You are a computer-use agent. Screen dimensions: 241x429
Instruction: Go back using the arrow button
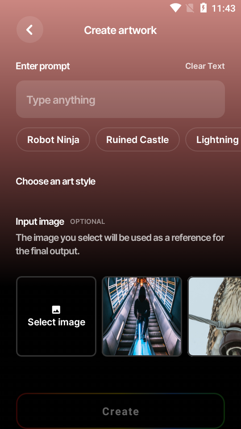(30, 29)
